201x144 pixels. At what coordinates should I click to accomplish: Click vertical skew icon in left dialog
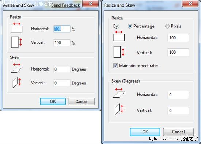pos(17,82)
